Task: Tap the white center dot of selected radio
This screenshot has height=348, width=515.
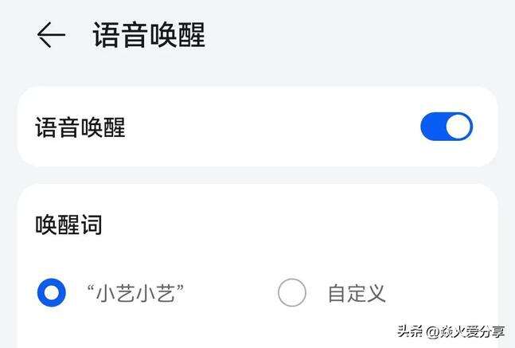Action: (x=52, y=293)
